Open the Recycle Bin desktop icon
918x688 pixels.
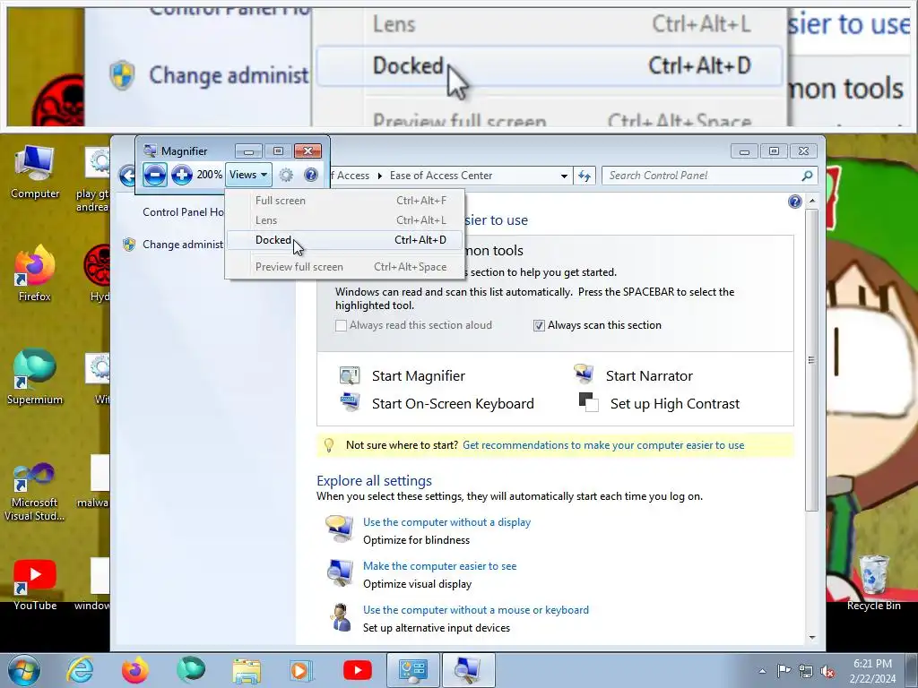point(873,582)
